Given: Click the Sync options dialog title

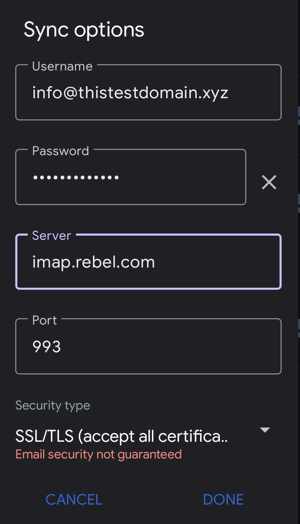Looking at the screenshot, I should (x=84, y=30).
